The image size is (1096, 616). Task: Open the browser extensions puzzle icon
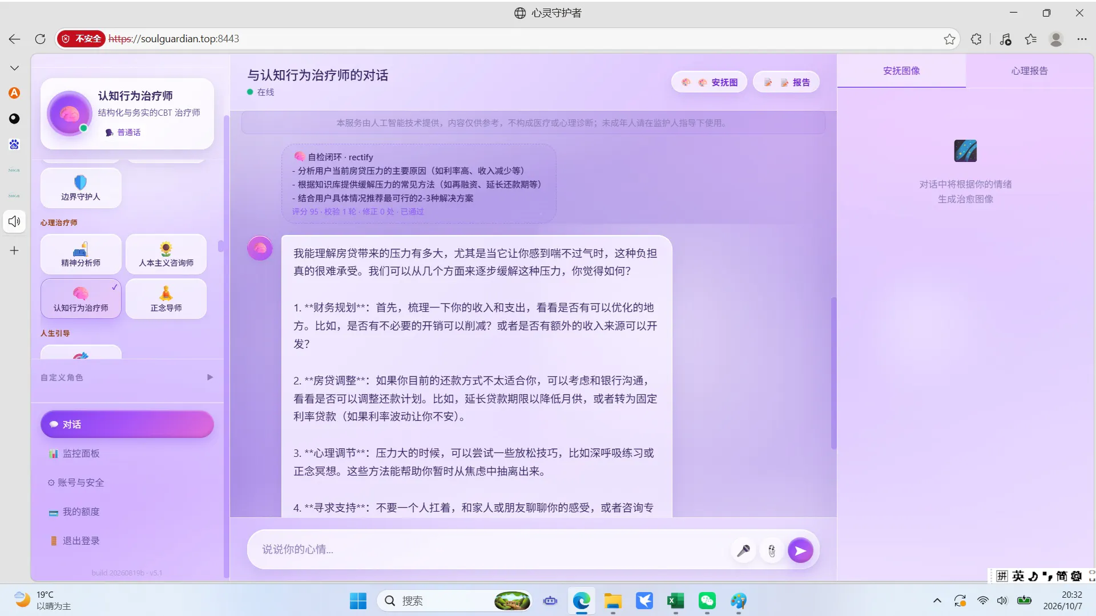(x=976, y=39)
